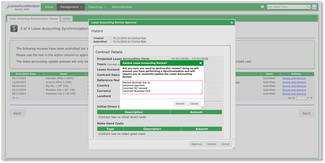325x163 pixels.
Task: Click the Submitted history row
Action: click(x=119, y=42)
